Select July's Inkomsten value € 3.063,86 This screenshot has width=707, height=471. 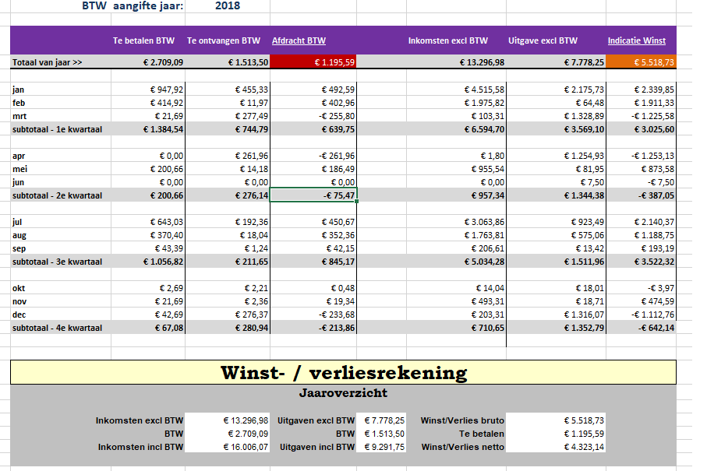[484, 222]
